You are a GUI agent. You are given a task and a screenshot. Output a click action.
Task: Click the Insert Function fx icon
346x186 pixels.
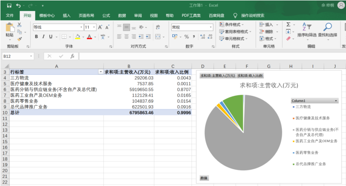(72, 56)
